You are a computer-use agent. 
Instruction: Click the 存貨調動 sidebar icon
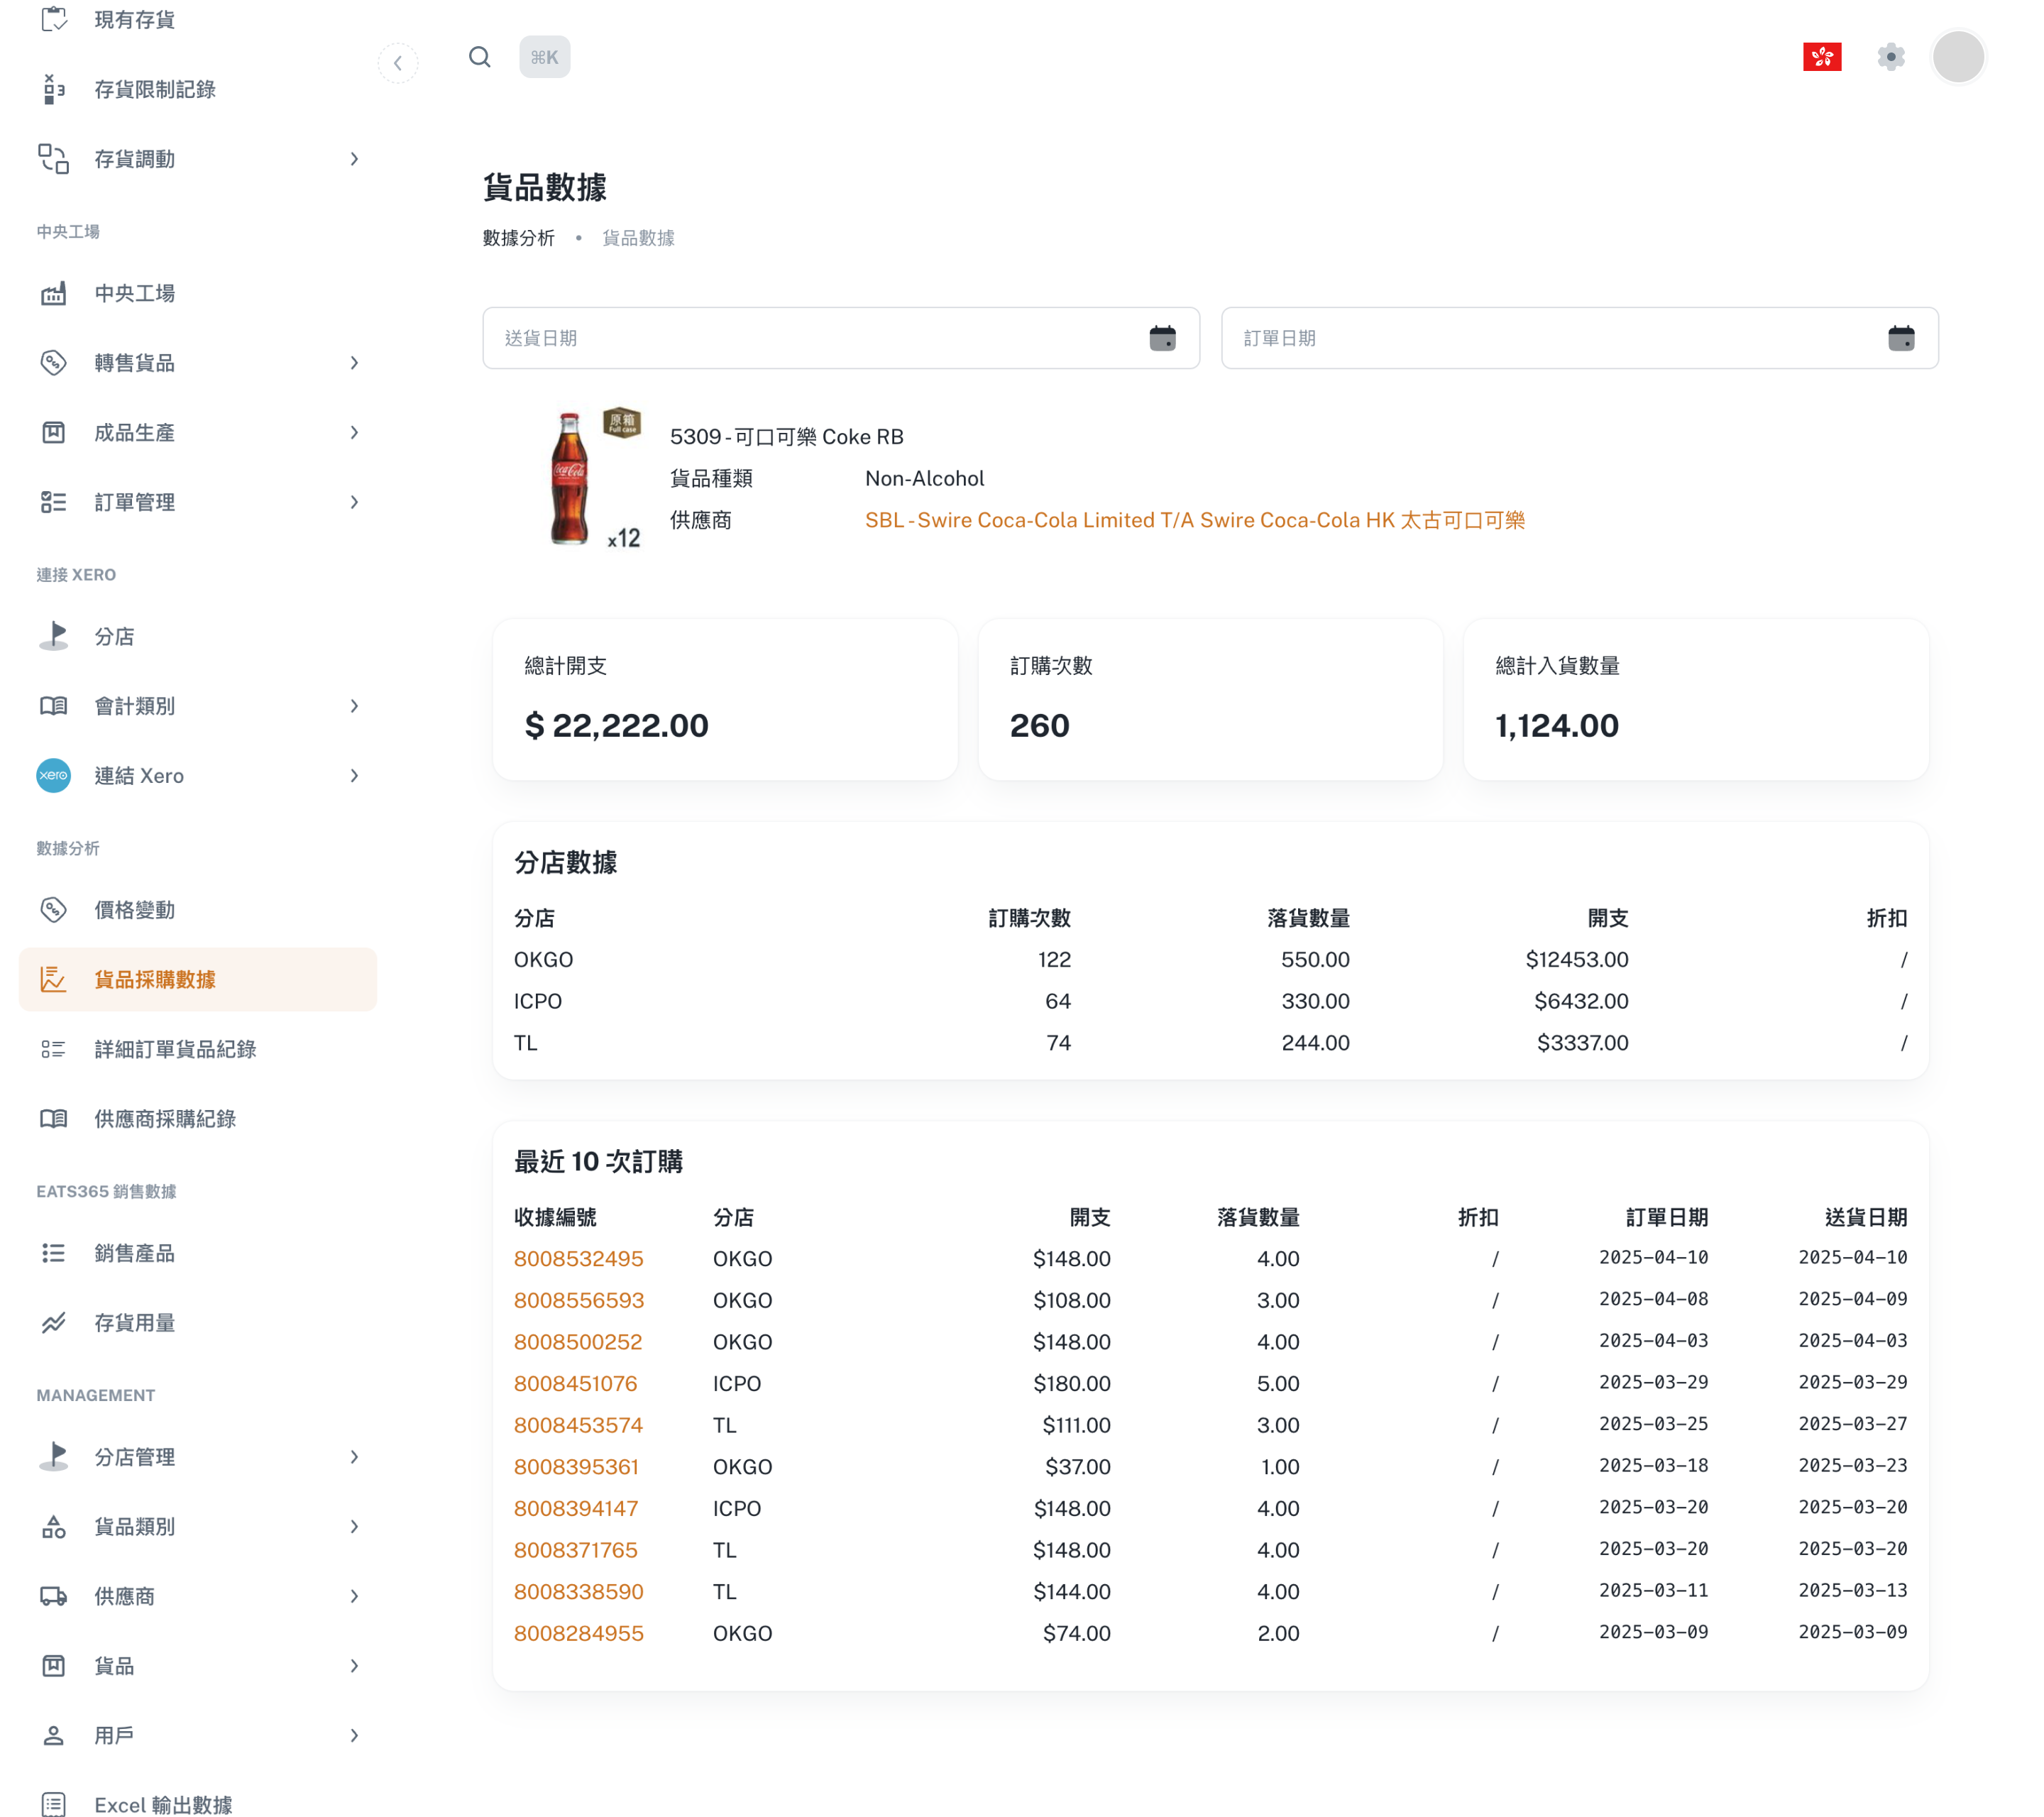54,159
